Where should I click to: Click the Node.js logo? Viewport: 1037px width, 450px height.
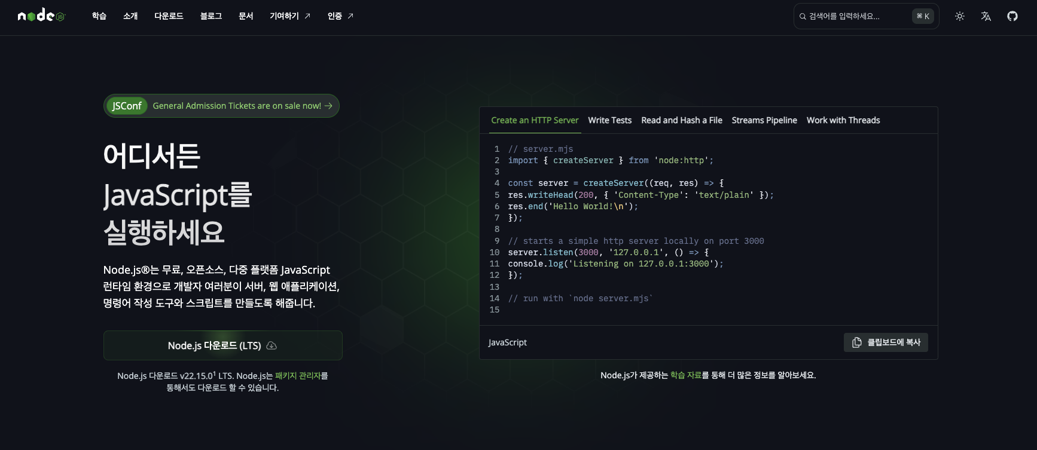coord(41,16)
